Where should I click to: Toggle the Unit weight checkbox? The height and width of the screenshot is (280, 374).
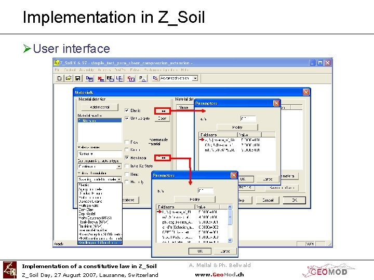[x=127, y=118]
